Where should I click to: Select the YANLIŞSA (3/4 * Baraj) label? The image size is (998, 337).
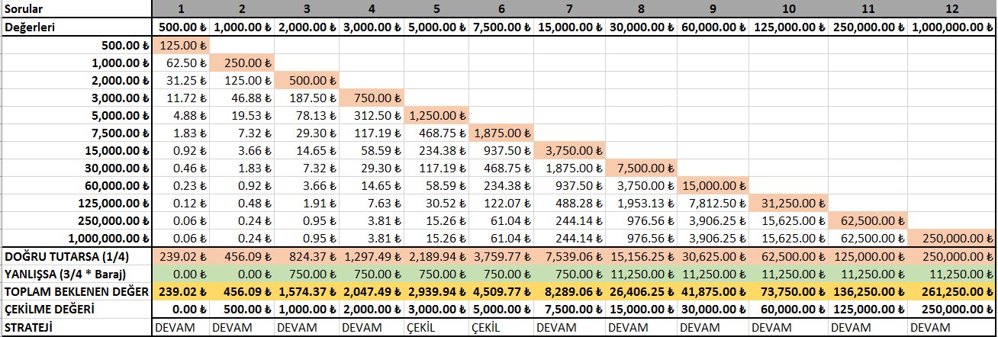coord(76,274)
